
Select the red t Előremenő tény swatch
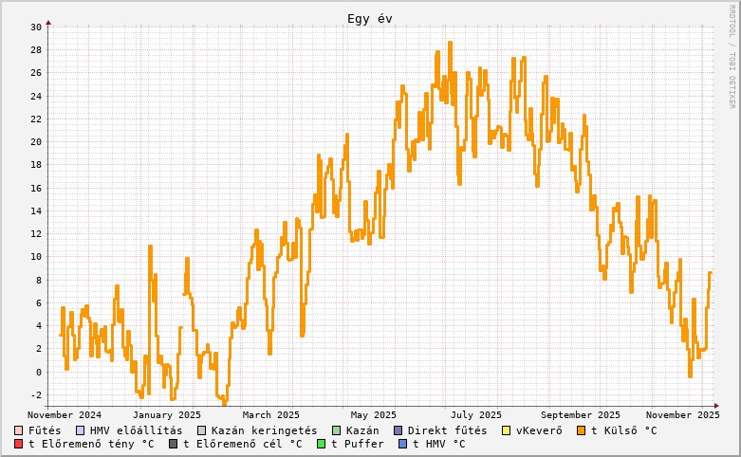[x=19, y=444]
